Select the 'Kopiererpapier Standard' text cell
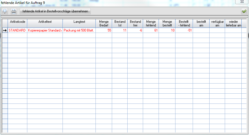 [x=45, y=30]
